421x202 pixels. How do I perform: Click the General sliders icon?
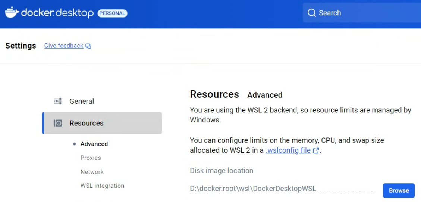(58, 101)
